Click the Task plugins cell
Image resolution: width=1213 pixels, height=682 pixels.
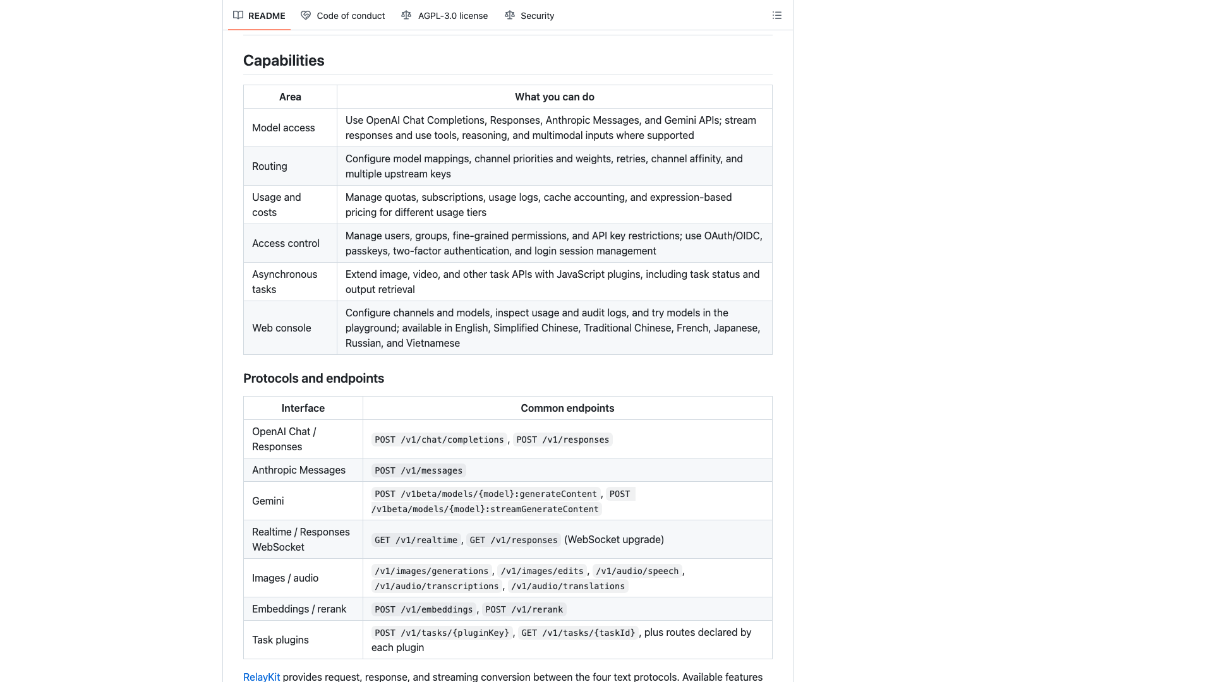(303, 640)
